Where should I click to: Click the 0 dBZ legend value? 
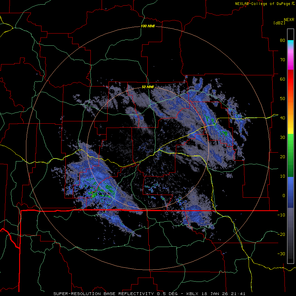pyautogui.click(x=284, y=196)
